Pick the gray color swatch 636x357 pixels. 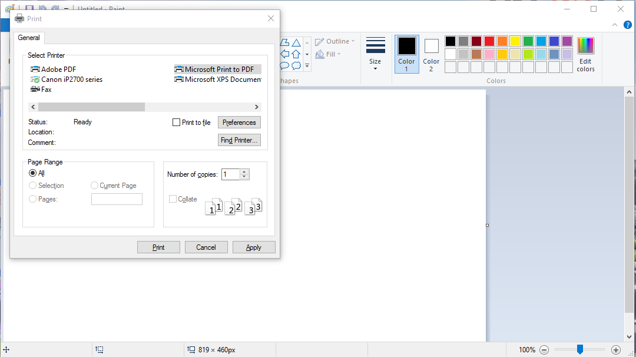pyautogui.click(x=463, y=41)
